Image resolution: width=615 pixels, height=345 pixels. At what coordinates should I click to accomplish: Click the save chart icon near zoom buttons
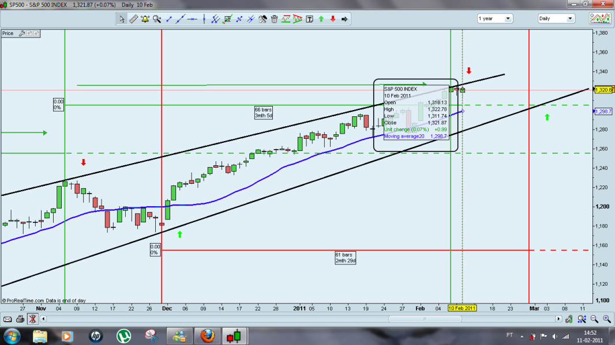click(x=569, y=319)
